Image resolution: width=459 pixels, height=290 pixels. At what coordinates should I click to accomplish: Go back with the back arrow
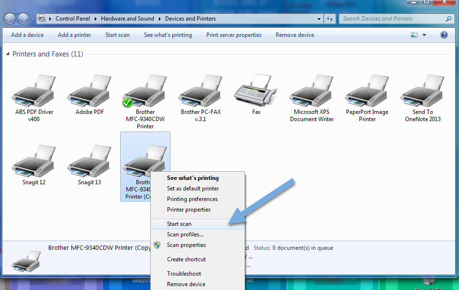(10, 19)
